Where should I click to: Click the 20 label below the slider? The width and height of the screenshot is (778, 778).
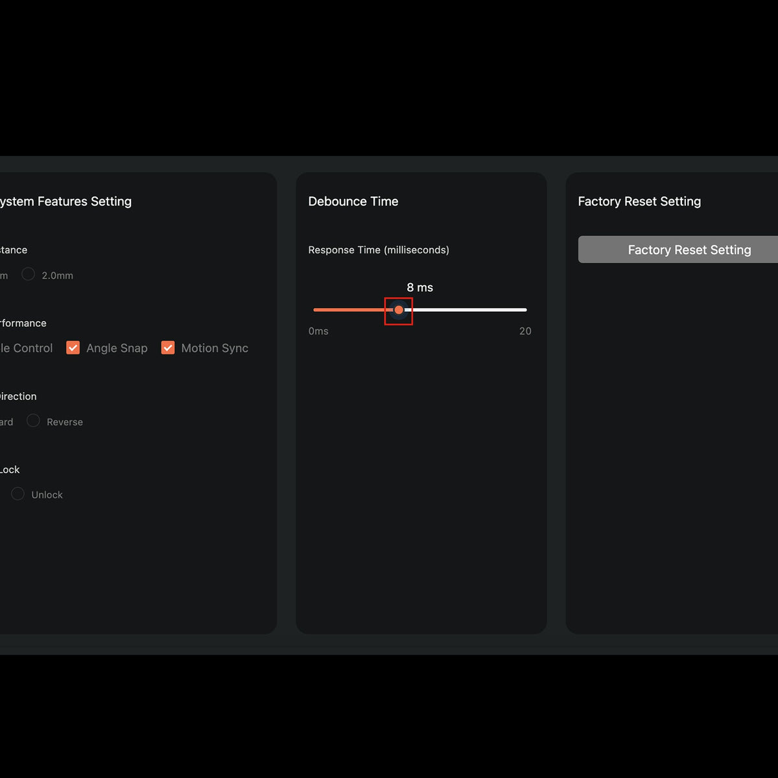click(x=525, y=331)
